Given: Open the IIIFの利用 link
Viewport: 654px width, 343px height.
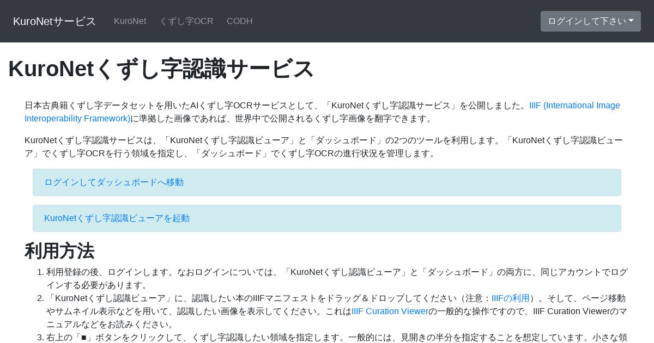Looking at the screenshot, I should (511, 298).
